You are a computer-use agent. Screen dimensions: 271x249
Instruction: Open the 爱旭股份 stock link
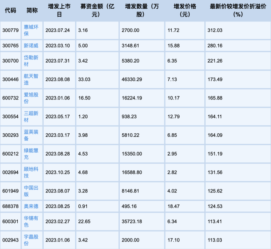(31, 98)
